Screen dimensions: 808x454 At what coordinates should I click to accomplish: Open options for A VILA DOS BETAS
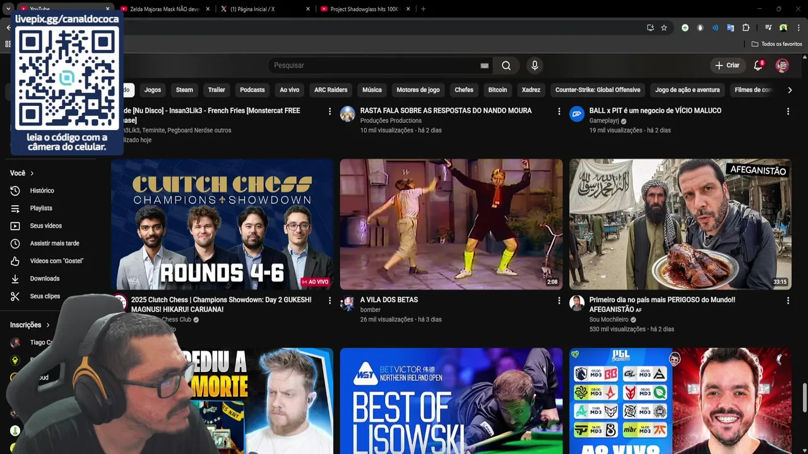[x=559, y=301]
